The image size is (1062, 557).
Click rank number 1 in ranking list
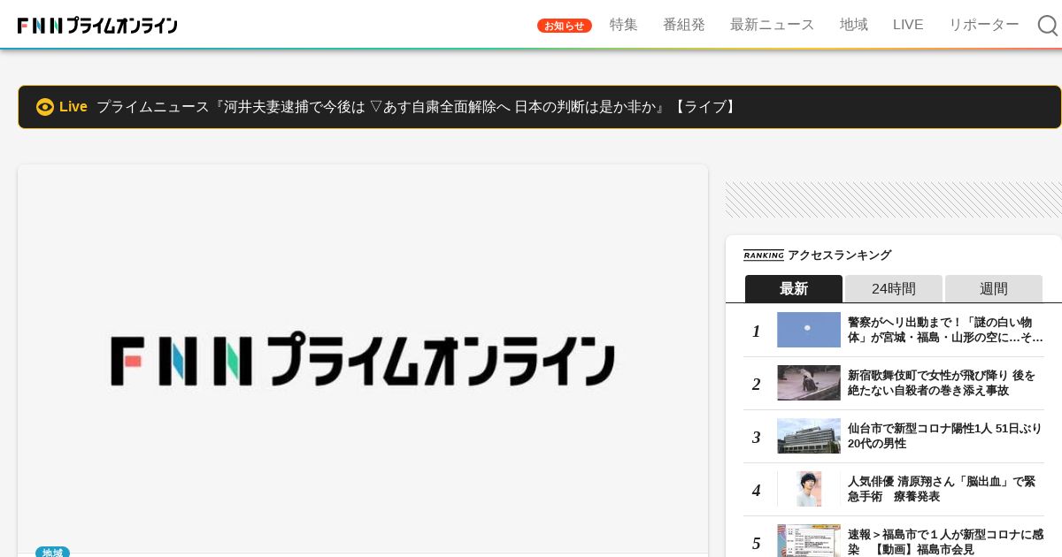757,331
